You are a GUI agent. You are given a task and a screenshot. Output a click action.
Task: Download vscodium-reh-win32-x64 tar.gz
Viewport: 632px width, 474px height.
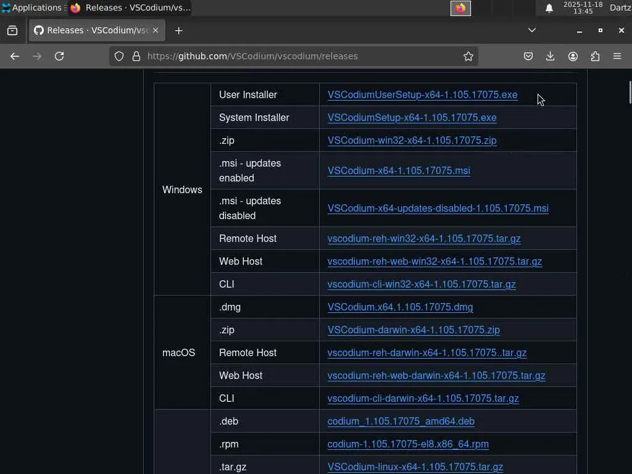(424, 239)
